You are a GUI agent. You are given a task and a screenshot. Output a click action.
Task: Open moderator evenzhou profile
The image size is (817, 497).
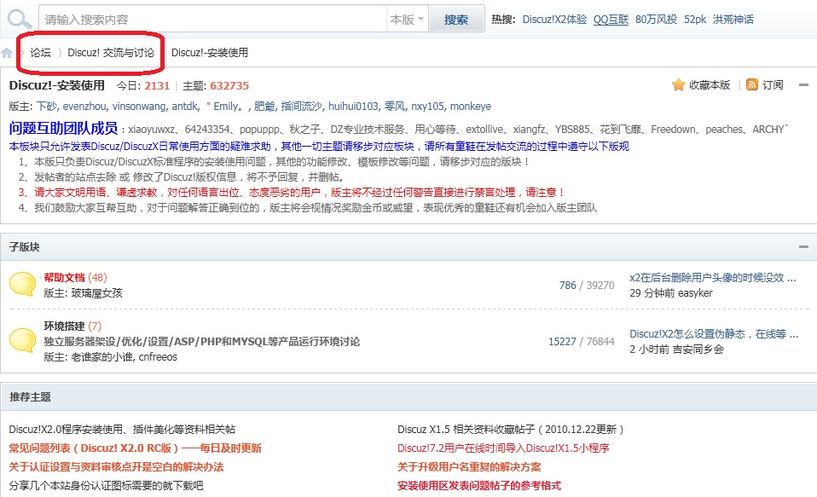84,107
